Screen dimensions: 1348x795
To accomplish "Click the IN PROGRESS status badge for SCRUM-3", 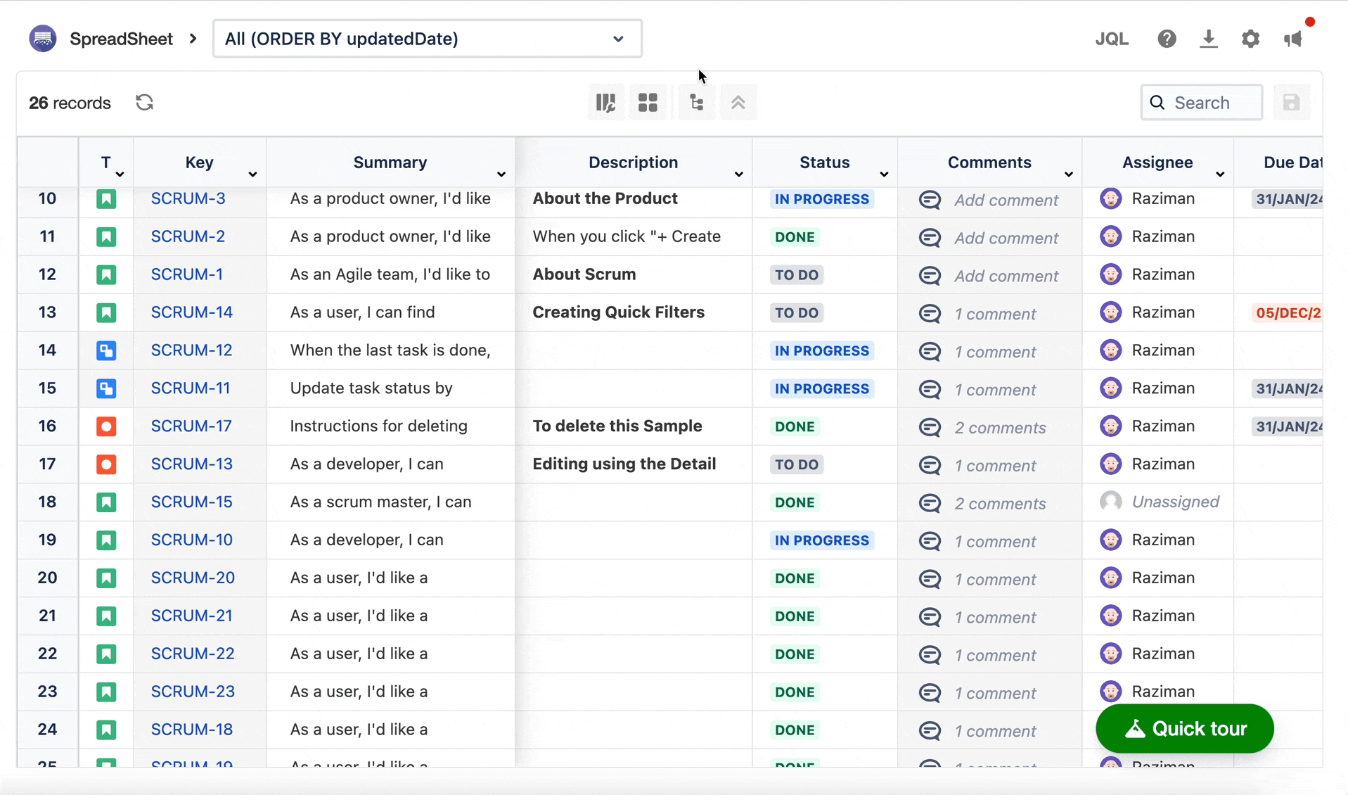I will pos(821,199).
